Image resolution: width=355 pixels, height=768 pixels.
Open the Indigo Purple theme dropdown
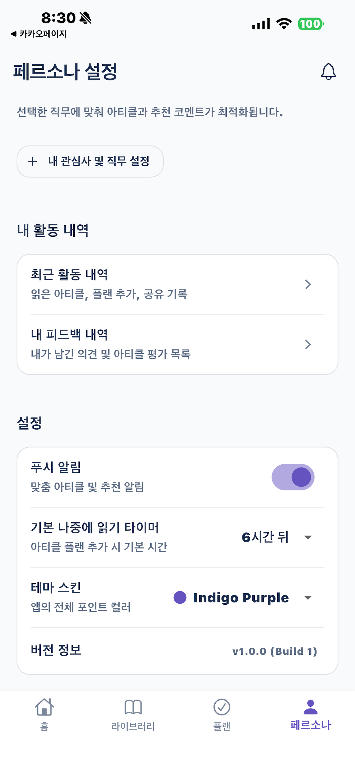coord(308,597)
